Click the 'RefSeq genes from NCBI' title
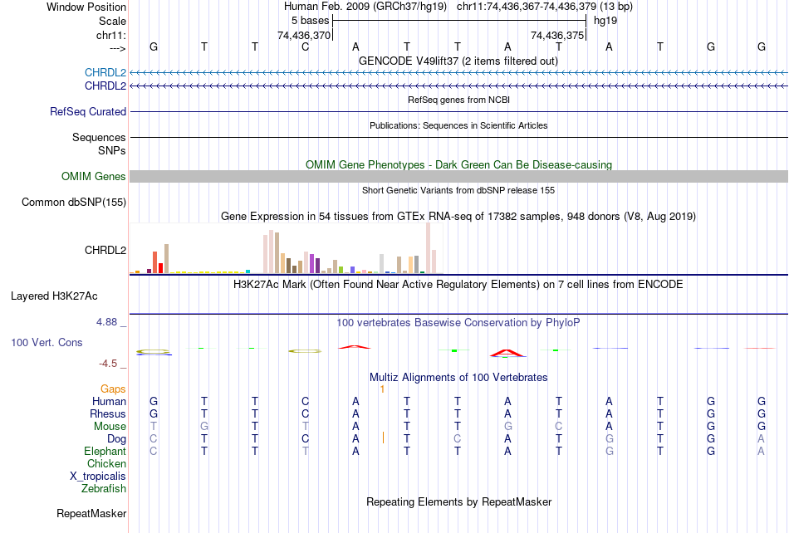The height and width of the screenshot is (533, 789). tap(458, 100)
